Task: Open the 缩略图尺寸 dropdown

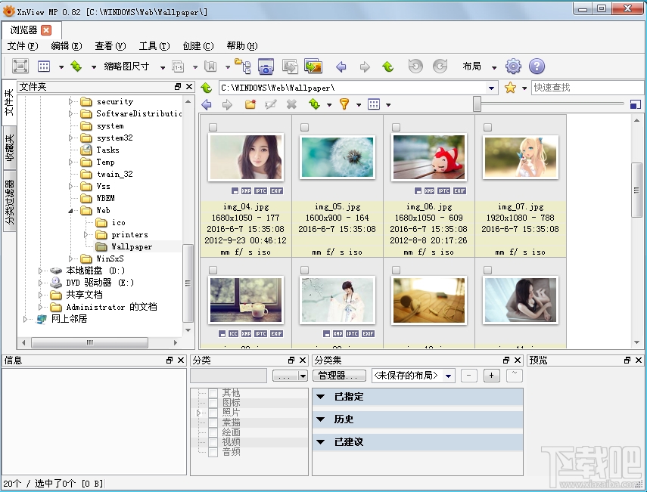Action: (x=162, y=67)
